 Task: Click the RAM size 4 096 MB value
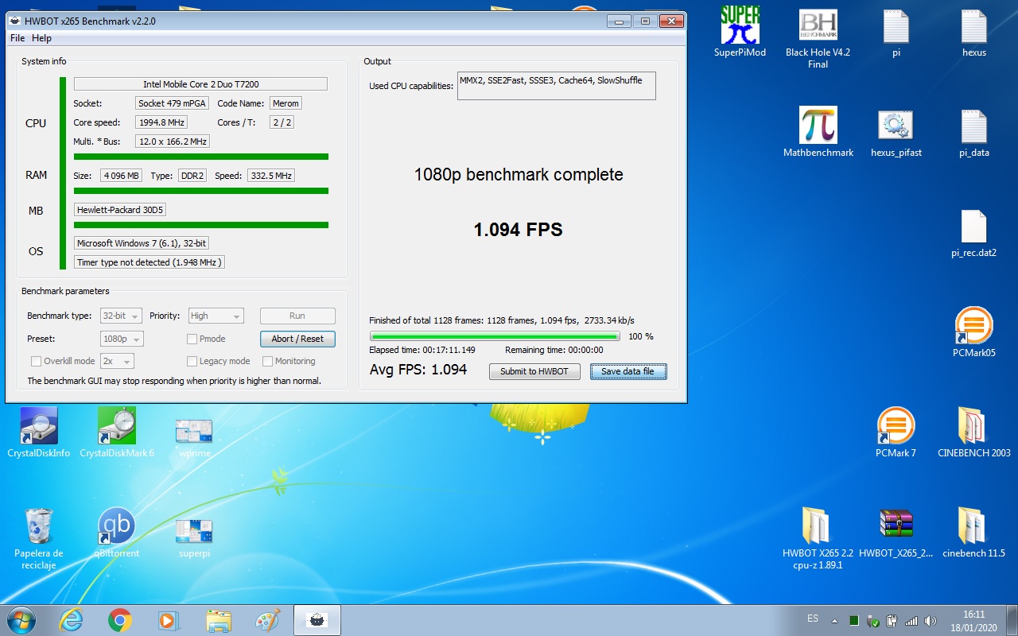pyautogui.click(x=121, y=176)
